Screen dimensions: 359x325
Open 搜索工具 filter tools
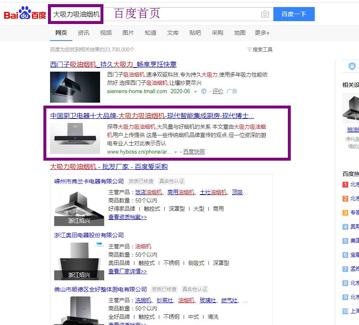point(260,50)
